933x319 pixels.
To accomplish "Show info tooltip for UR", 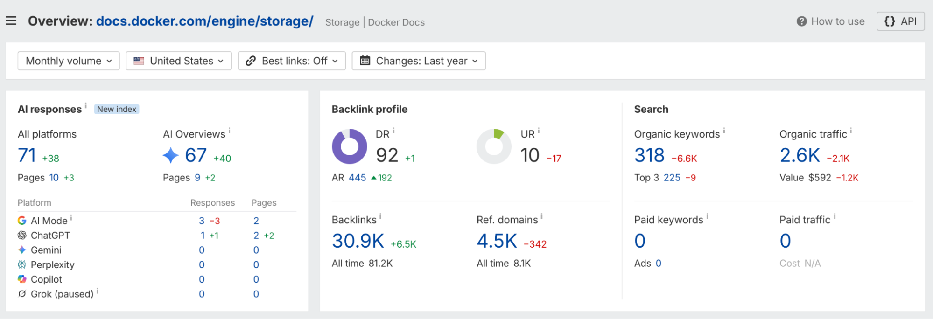I will (x=539, y=131).
